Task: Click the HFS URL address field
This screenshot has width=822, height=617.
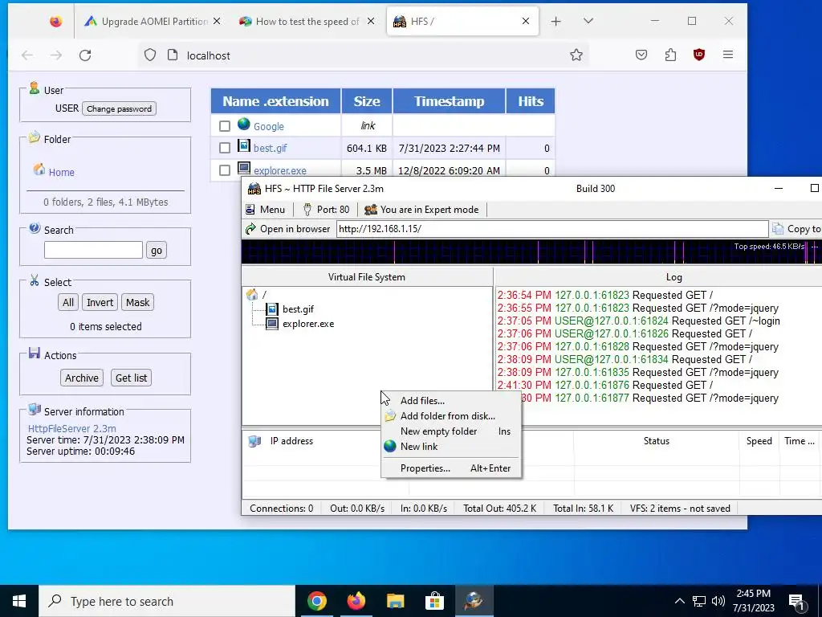Action: coord(552,229)
